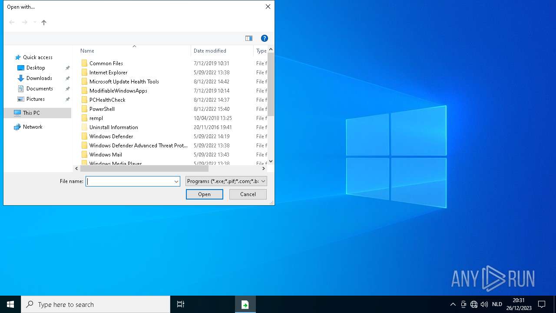Viewport: 556px width, 313px height.
Task: Select the Internet Explorer folder icon
Action: 84,73
